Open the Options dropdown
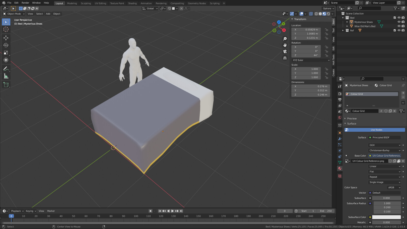Image resolution: width=407 pixels, height=229 pixels. pyautogui.click(x=328, y=8)
